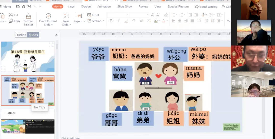Click the Reset button
This screenshot has width=275, height=139.
[93, 15]
